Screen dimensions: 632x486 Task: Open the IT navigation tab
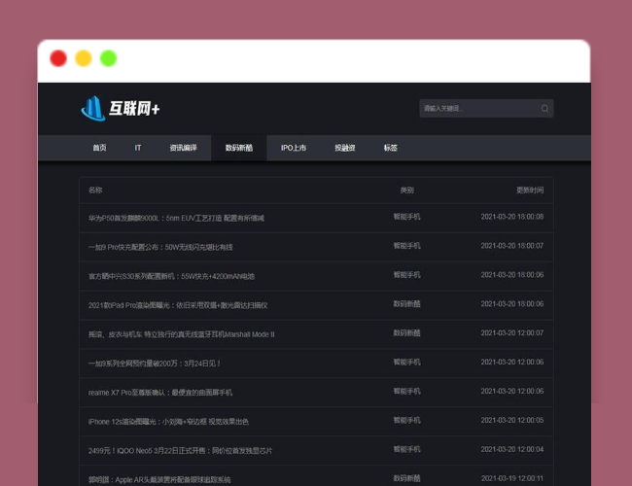(x=138, y=148)
